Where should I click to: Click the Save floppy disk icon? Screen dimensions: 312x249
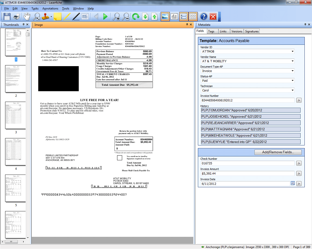tap(7, 17)
